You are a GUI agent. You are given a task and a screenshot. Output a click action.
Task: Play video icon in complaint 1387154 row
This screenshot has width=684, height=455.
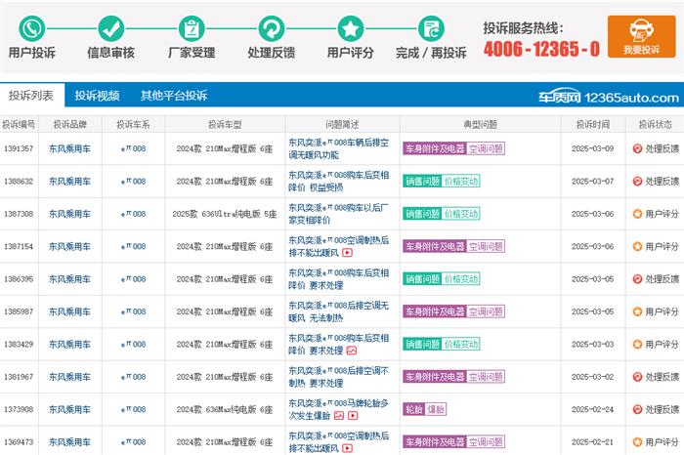coord(347,252)
